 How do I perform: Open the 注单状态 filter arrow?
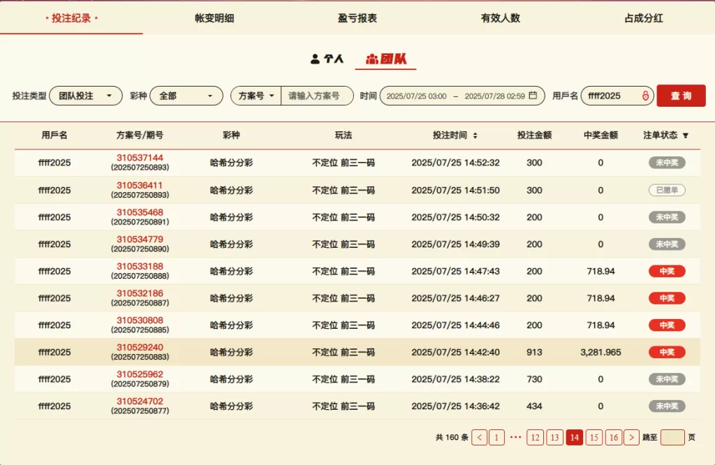click(x=686, y=135)
